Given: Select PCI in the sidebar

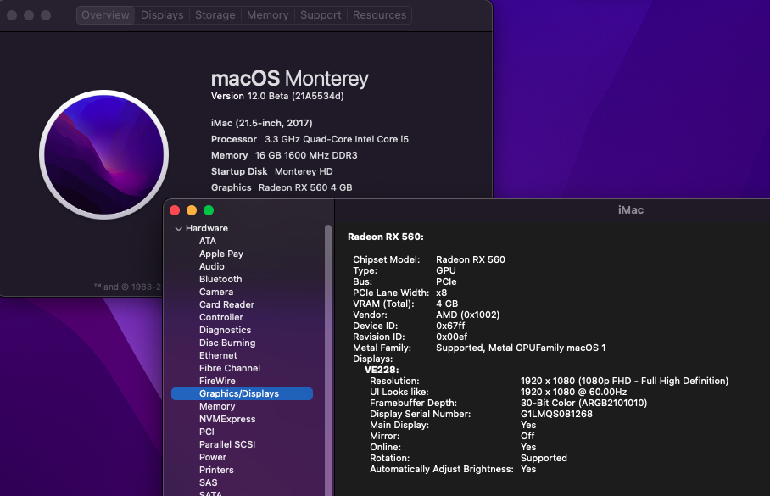Looking at the screenshot, I should [207, 432].
